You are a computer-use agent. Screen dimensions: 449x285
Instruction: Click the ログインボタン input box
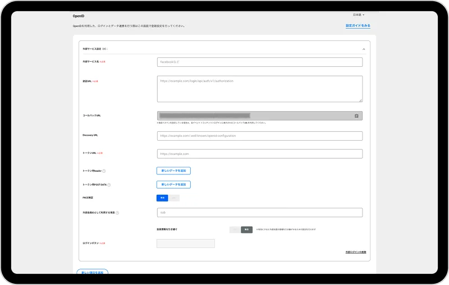point(185,243)
